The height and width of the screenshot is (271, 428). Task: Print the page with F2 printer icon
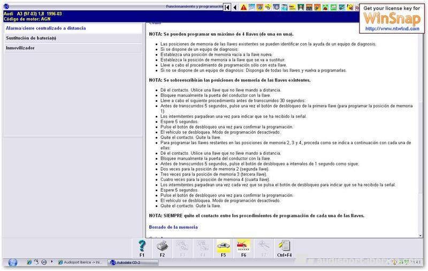tap(163, 248)
